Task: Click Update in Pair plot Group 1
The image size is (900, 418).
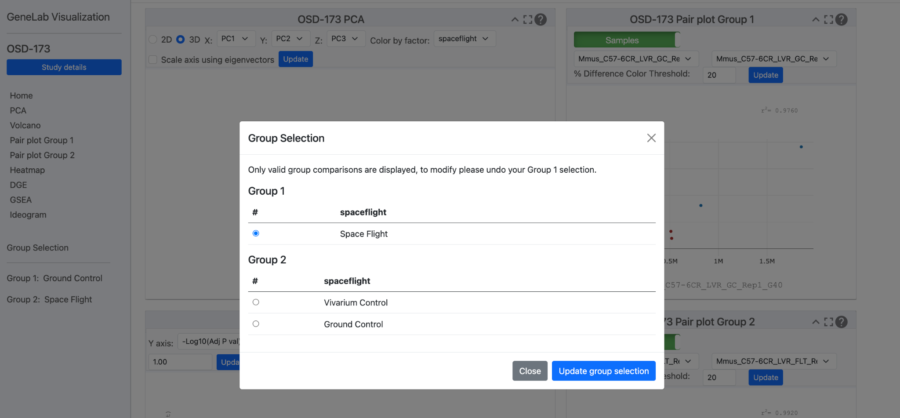Action: point(766,75)
